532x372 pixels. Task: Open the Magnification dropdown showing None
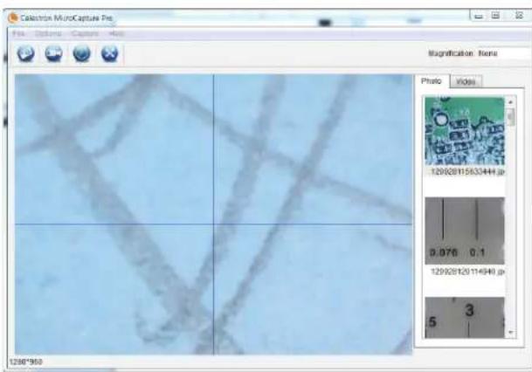pos(504,53)
